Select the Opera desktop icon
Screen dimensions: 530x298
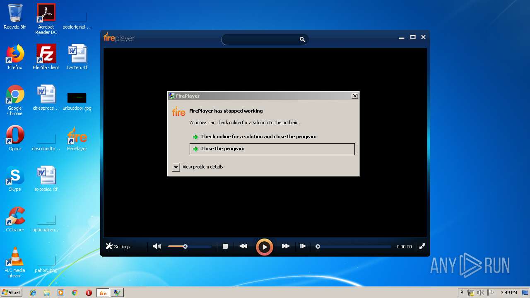click(x=15, y=138)
